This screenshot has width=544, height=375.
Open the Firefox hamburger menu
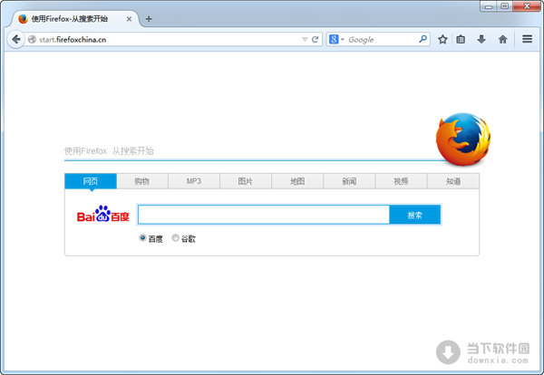pos(527,39)
